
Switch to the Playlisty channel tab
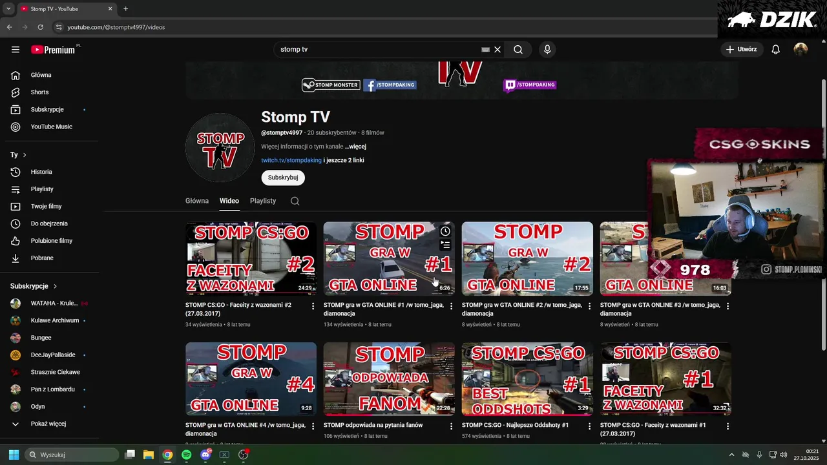click(263, 201)
